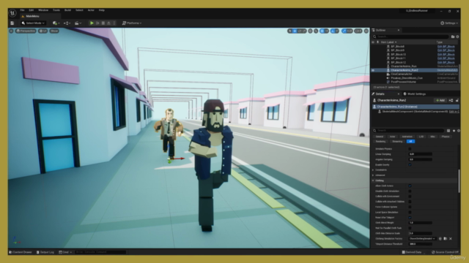The image size is (469, 263).
Task: Open the File menu
Action: [22, 10]
